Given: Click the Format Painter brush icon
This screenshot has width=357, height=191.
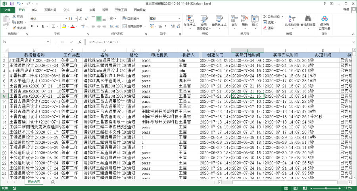Looking at the screenshot, I should [14, 28].
